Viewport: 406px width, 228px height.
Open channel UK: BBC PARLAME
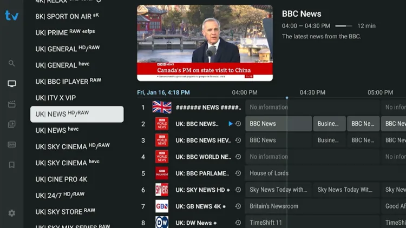coord(202,173)
